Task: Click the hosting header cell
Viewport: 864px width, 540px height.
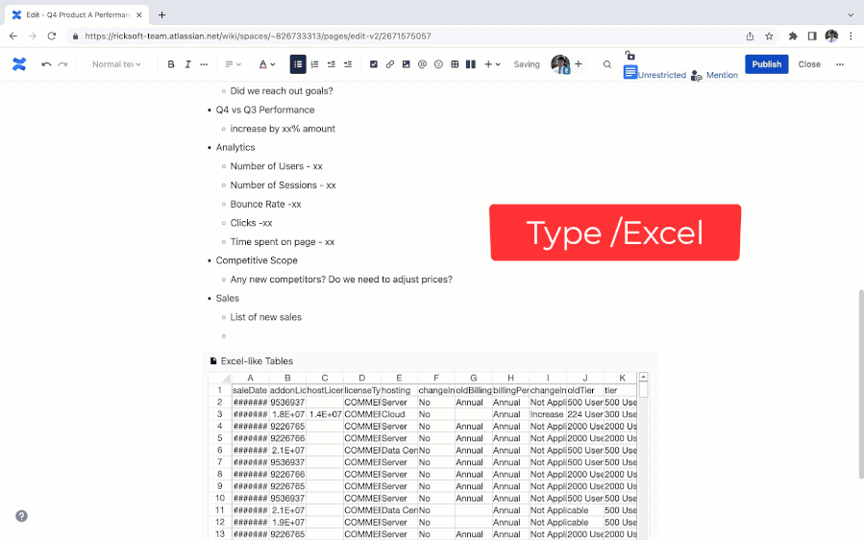Action: (x=399, y=390)
